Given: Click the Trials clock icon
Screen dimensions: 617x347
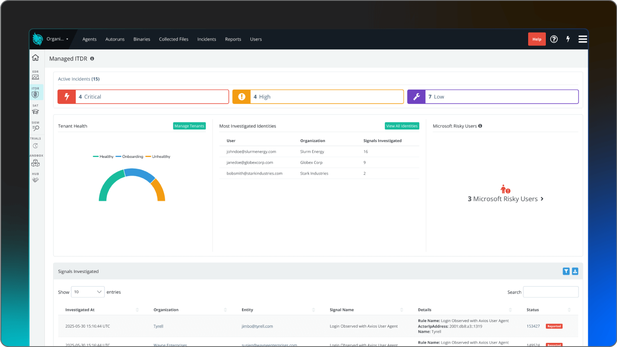Looking at the screenshot, I should pos(35,145).
